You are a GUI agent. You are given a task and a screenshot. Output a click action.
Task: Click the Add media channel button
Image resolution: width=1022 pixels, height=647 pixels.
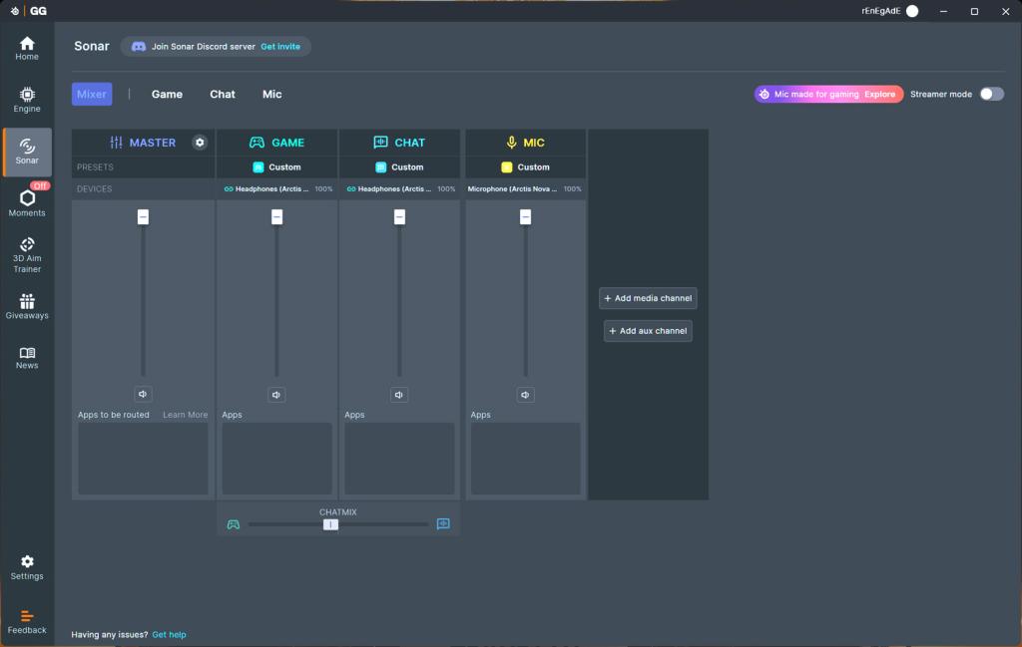pos(648,298)
